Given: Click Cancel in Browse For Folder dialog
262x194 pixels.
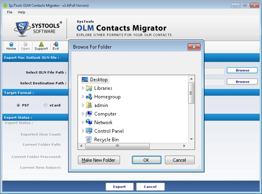Looking at the screenshot, I should [180, 160].
